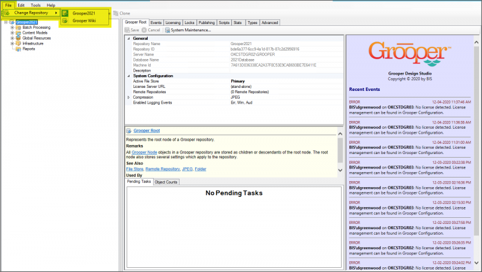Viewport: 482px width, 272px height.
Task: Open the Grooper Node help link
Action: (x=144, y=152)
